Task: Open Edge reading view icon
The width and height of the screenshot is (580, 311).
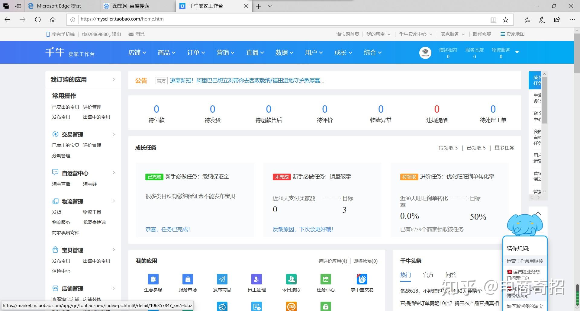Action: 493,20
